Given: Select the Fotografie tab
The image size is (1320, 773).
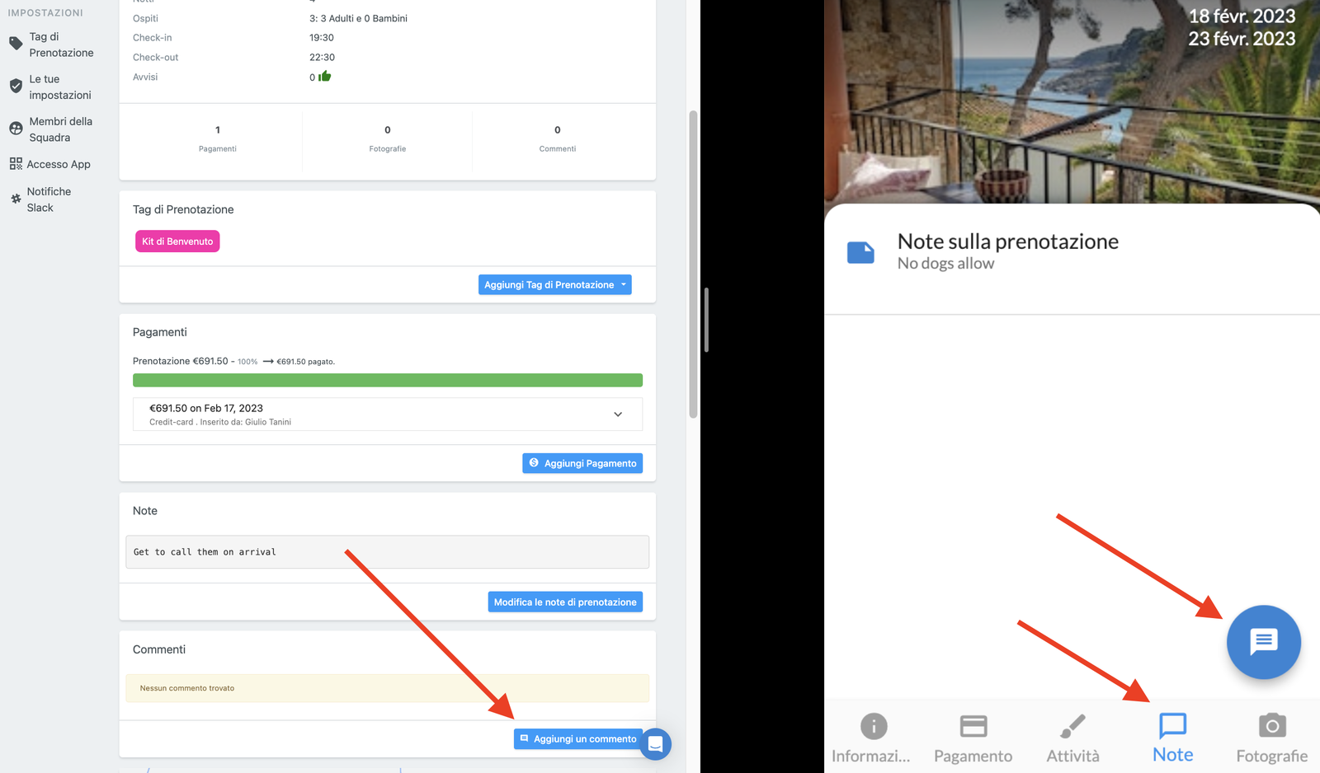Looking at the screenshot, I should point(1271,738).
